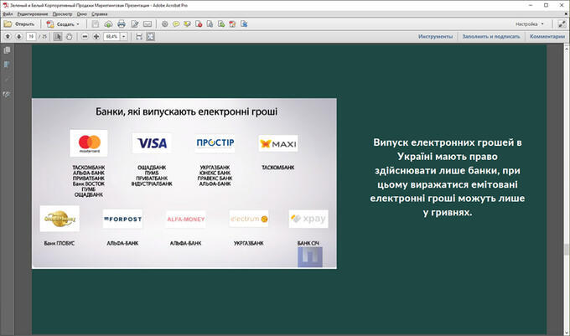Click the zoom in plus button
The height and width of the screenshot is (336, 570).
click(x=96, y=37)
